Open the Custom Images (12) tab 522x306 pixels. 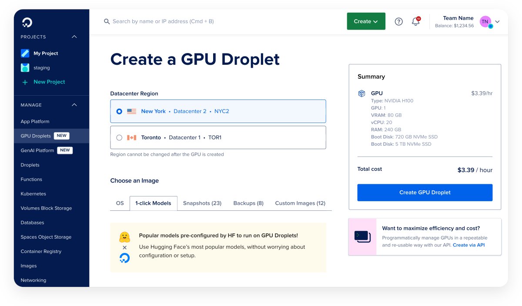click(x=300, y=203)
